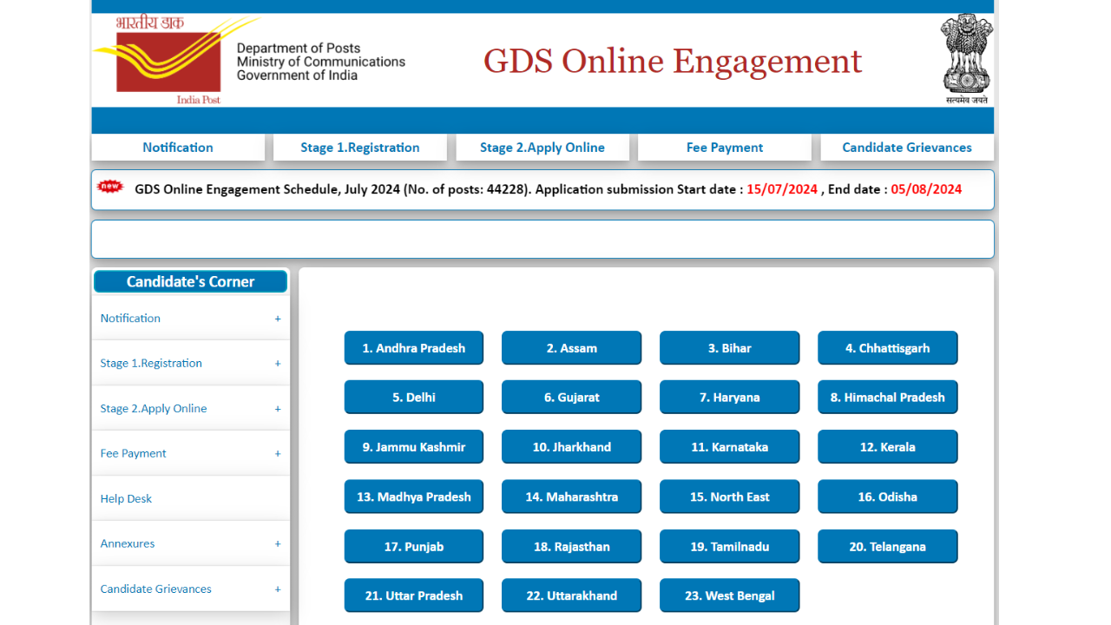Open 9. Jammu Kashmir button
Viewport: 1111px width, 625px height.
[414, 447]
